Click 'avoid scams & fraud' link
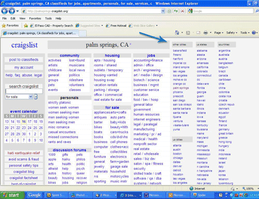259x199 pixels. click(x=24, y=159)
